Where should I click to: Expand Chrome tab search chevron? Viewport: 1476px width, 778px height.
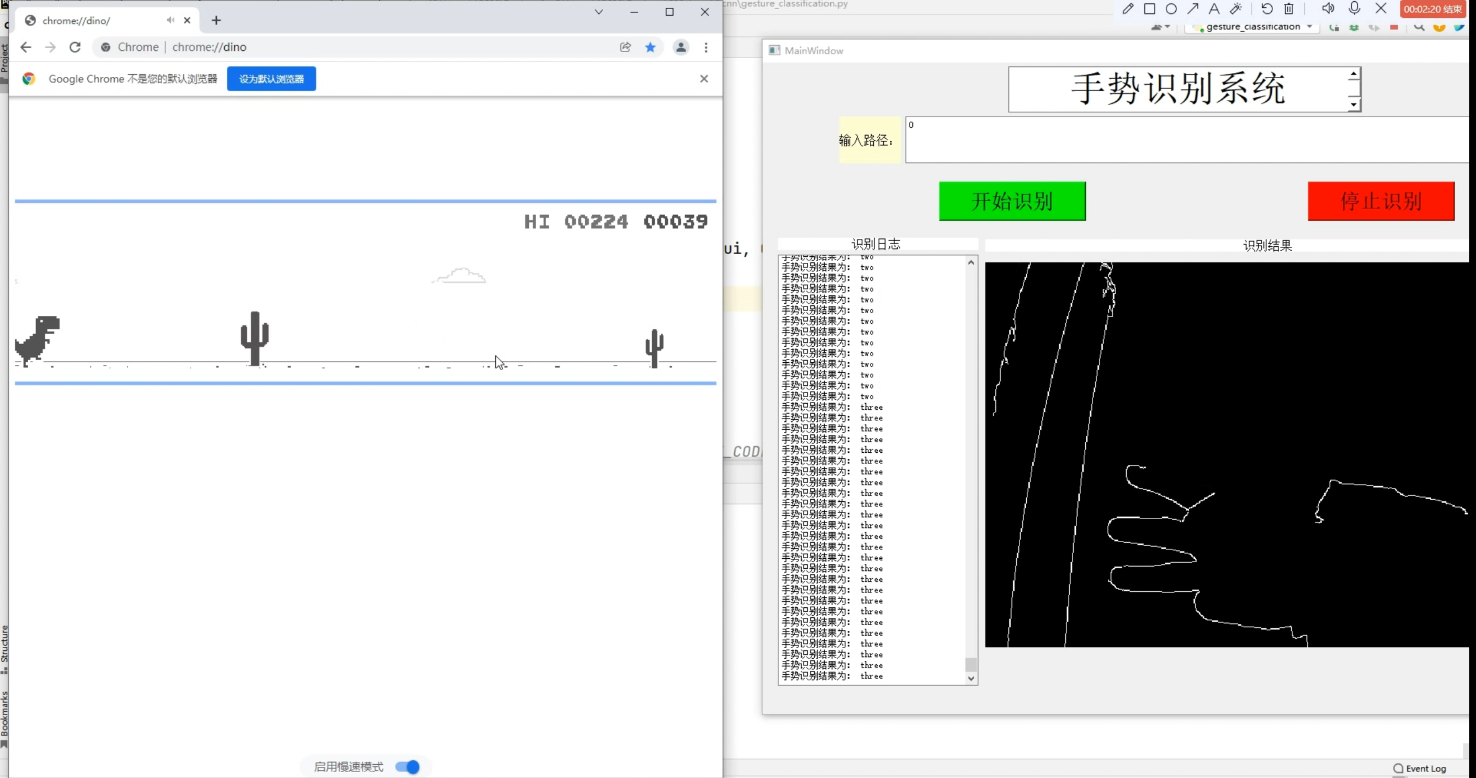point(599,12)
